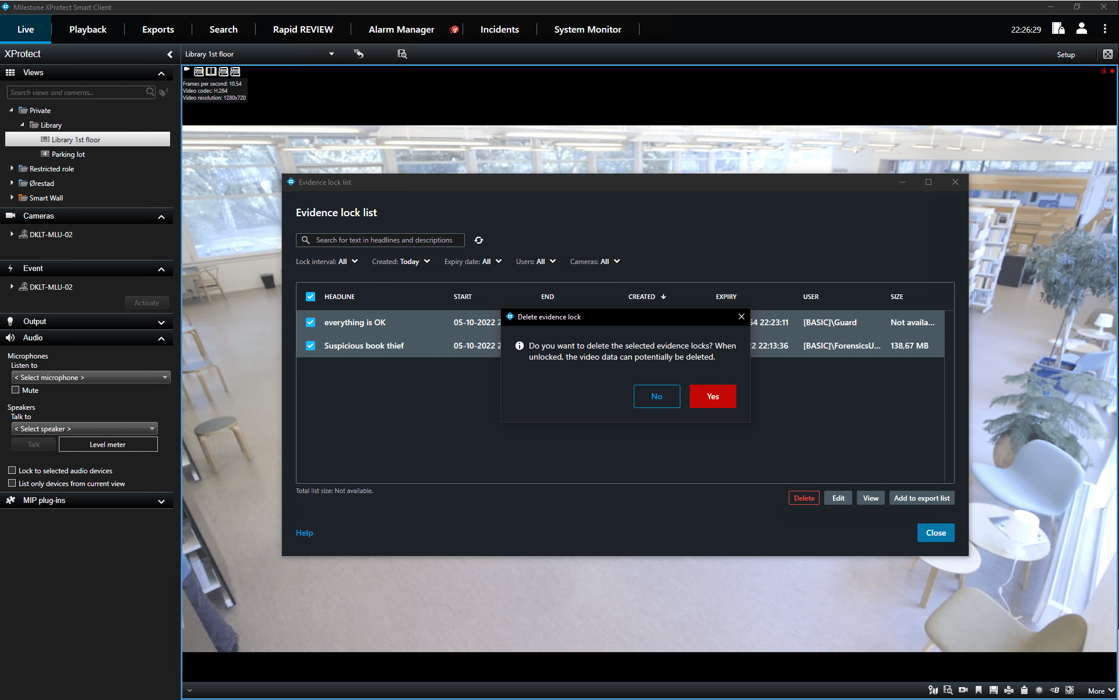Click the views search magnifier icon
The image size is (1119, 700).
click(x=150, y=92)
